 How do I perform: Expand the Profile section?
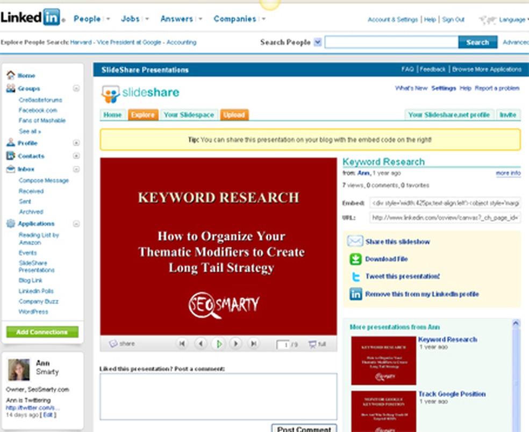(76, 143)
